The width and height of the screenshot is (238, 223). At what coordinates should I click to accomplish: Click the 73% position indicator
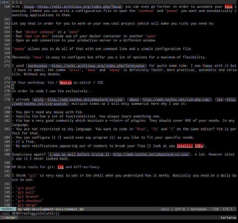[x=215, y=209]
